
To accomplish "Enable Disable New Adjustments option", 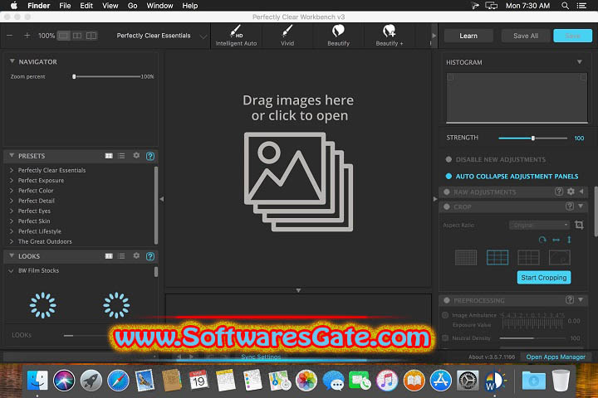I will point(449,159).
